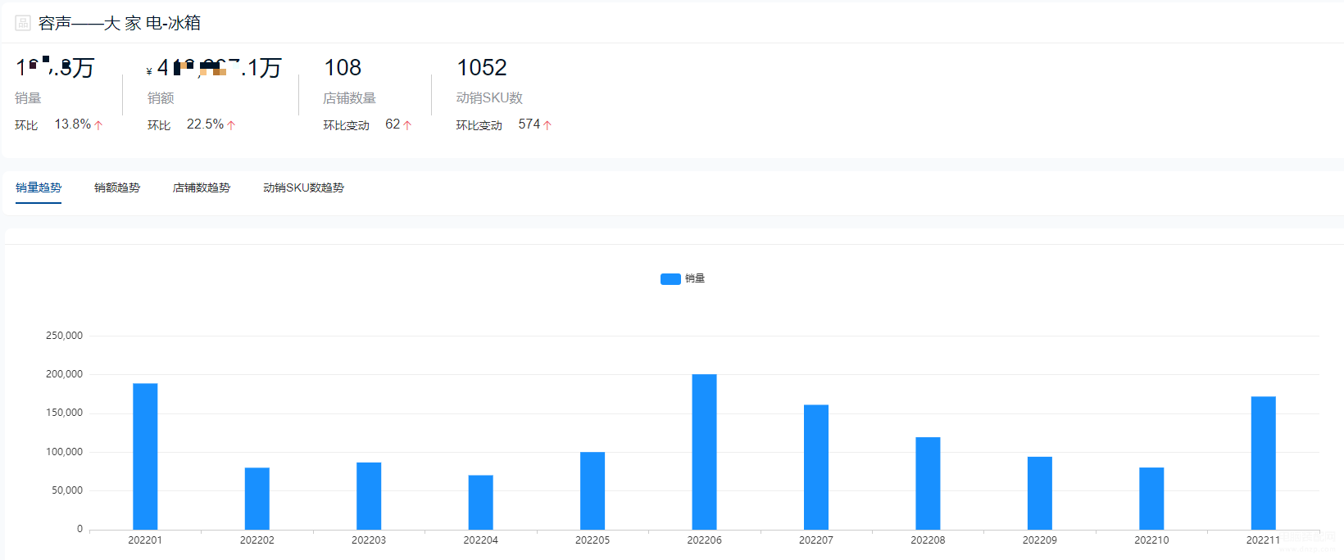1344x560 pixels.
Task: Click the 202209 x-axis label
Action: point(1040,540)
